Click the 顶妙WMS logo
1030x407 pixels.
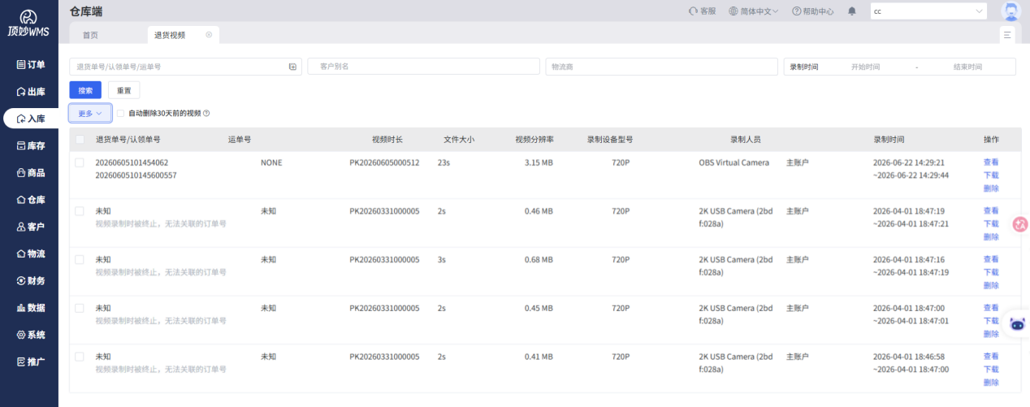pos(28,23)
